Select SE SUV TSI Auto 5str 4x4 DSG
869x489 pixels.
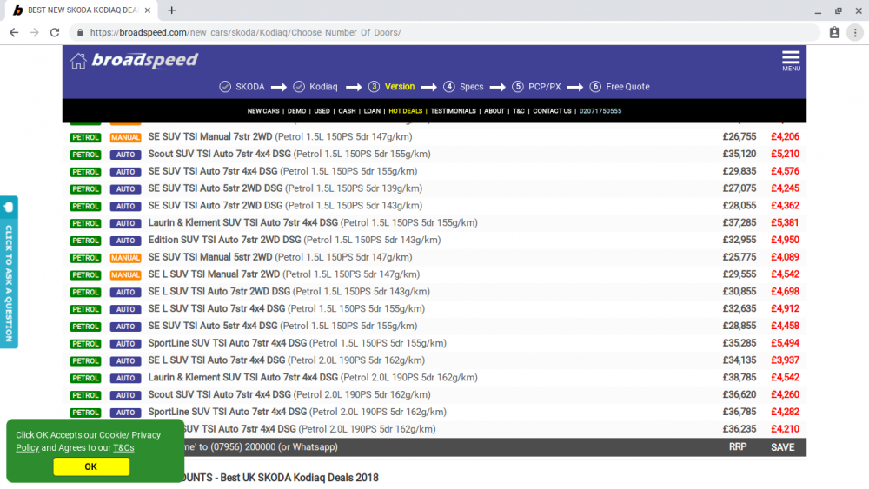click(x=282, y=326)
